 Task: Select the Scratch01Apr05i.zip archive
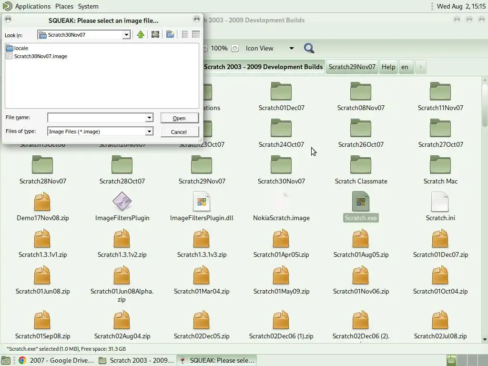coord(281,244)
